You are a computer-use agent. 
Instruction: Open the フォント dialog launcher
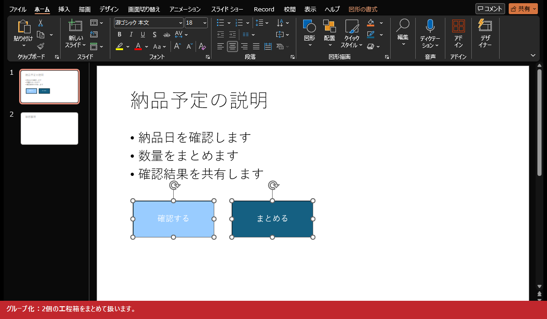tap(208, 57)
